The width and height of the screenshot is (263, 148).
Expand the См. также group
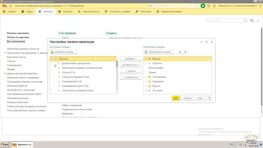(146, 90)
